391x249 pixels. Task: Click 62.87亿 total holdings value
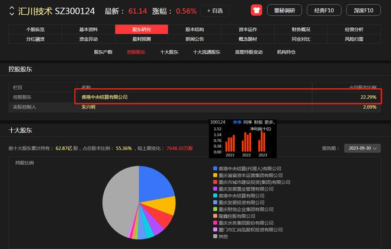click(x=63, y=148)
